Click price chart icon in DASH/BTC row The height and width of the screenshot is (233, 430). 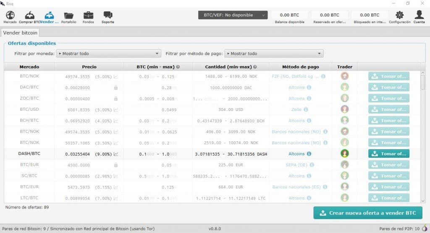116,154
